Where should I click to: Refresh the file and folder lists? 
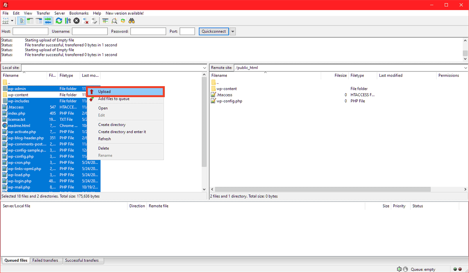[59, 21]
